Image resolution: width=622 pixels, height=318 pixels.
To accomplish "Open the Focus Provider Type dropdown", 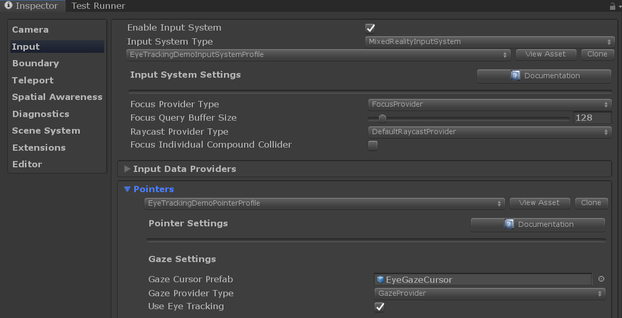I will click(x=489, y=104).
